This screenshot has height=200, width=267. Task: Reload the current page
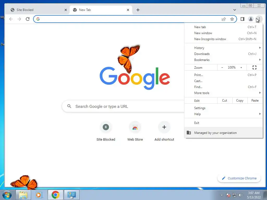pos(28,19)
